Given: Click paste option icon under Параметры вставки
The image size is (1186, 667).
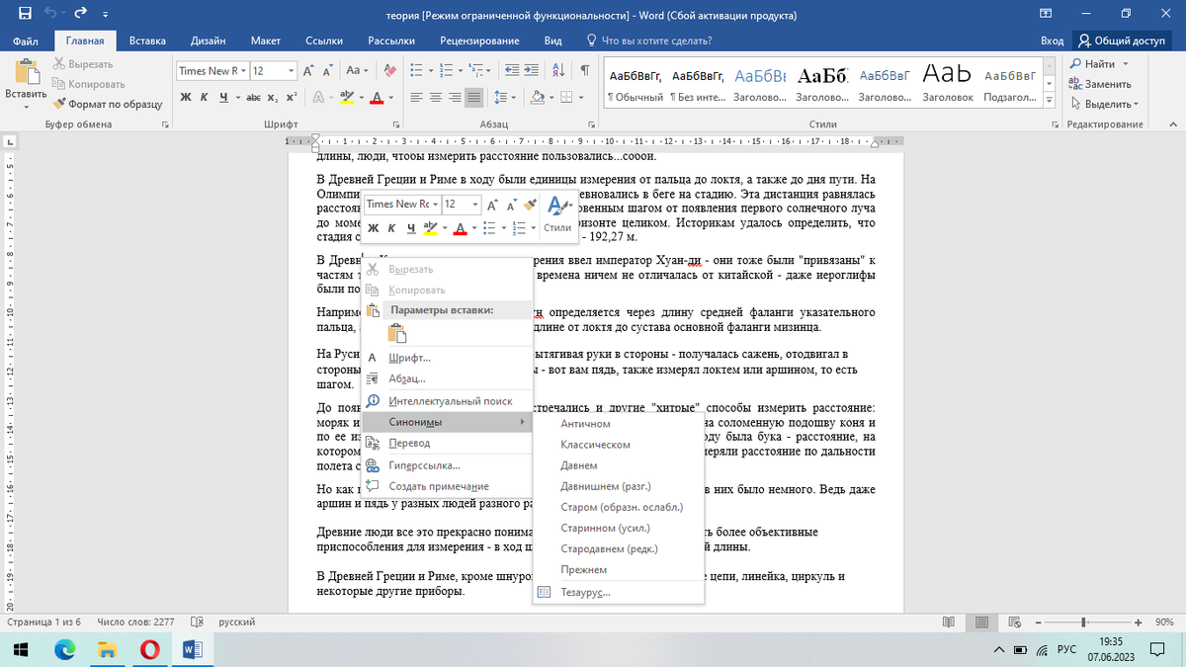Looking at the screenshot, I should point(397,334).
